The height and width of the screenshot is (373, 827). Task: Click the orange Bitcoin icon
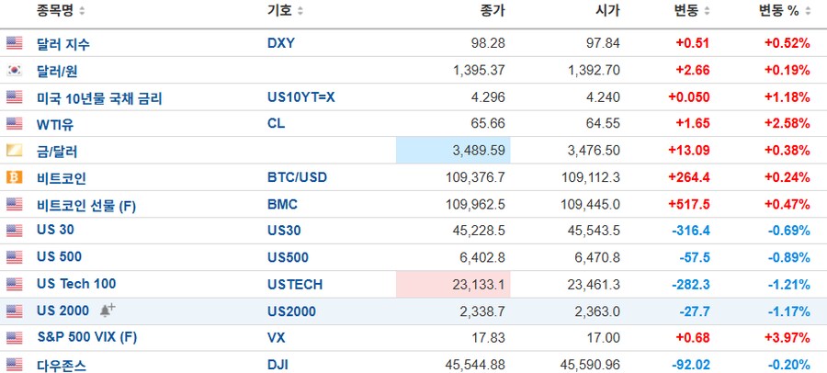pyautogui.click(x=14, y=178)
